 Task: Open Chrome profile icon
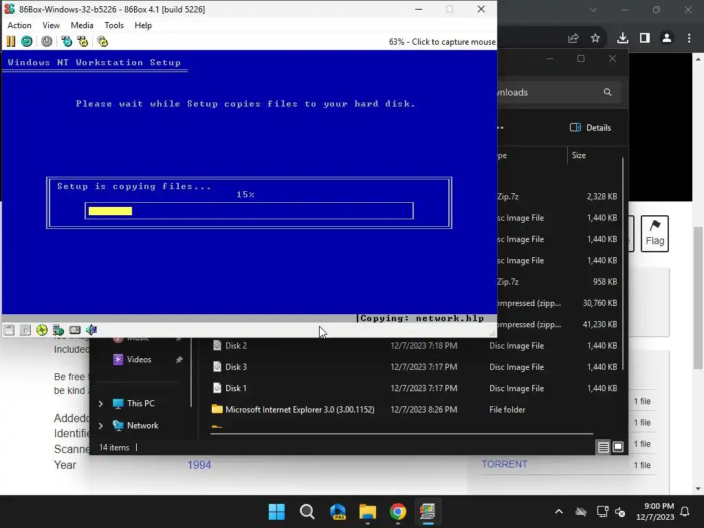667,38
